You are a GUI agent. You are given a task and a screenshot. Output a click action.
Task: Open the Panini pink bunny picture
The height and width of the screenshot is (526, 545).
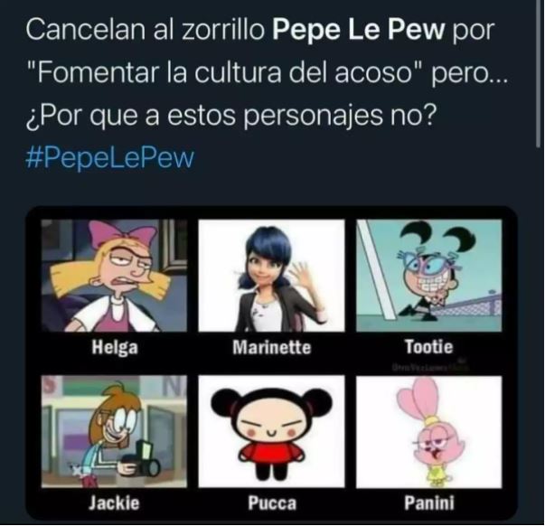[429, 431]
